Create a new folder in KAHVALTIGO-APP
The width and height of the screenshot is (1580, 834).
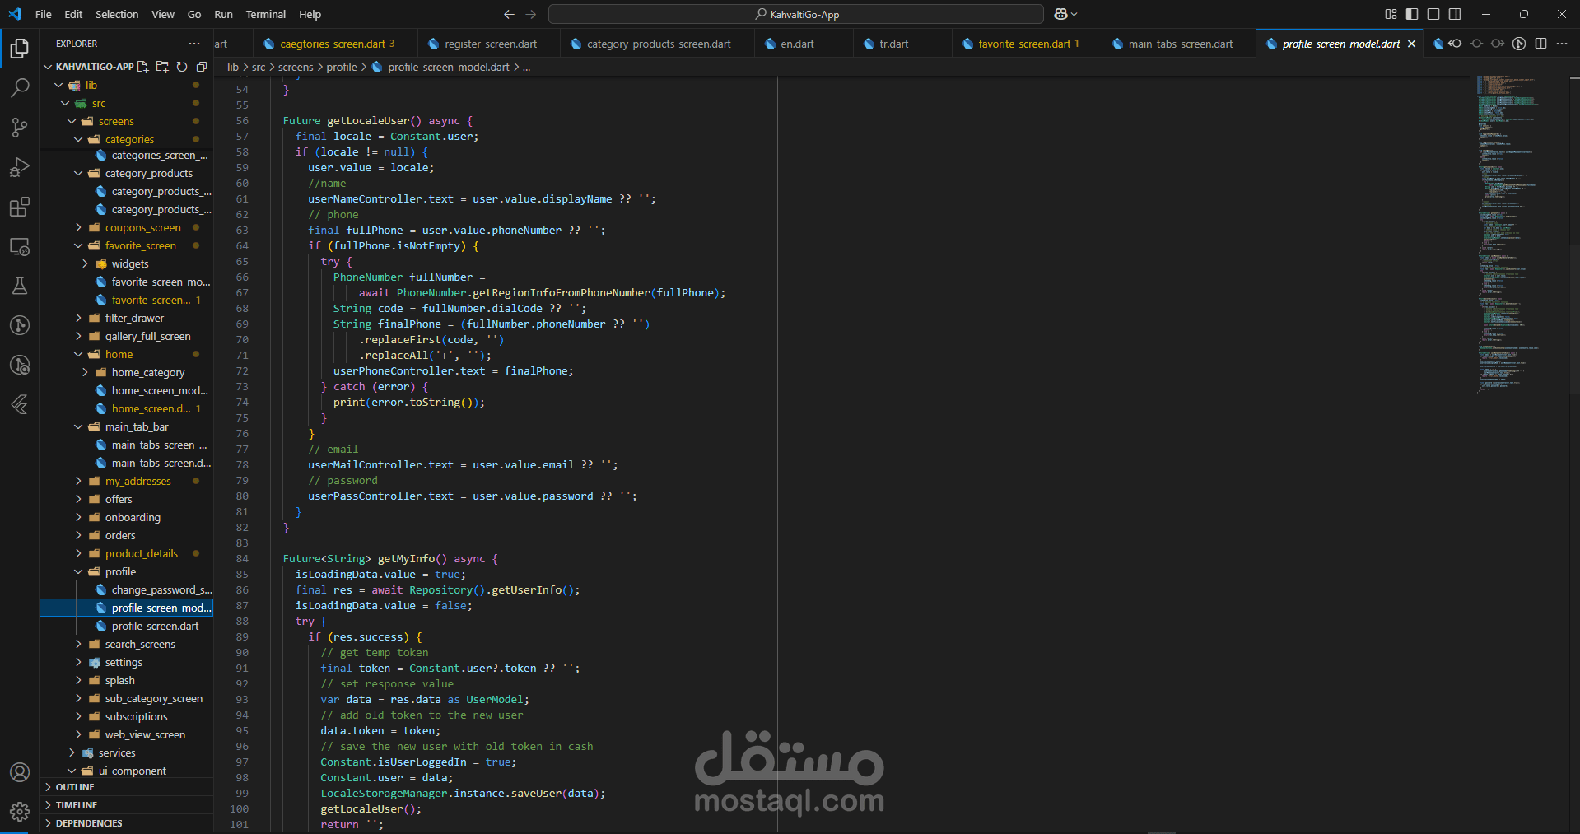(162, 67)
